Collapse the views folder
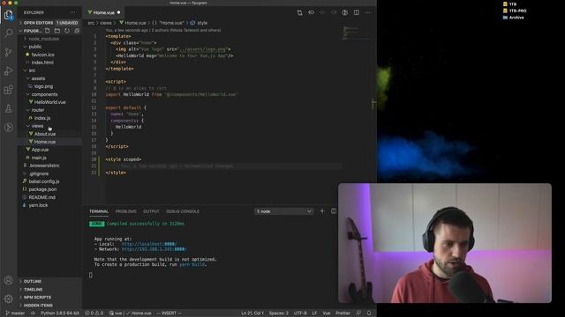The image size is (565, 317). pos(50,126)
